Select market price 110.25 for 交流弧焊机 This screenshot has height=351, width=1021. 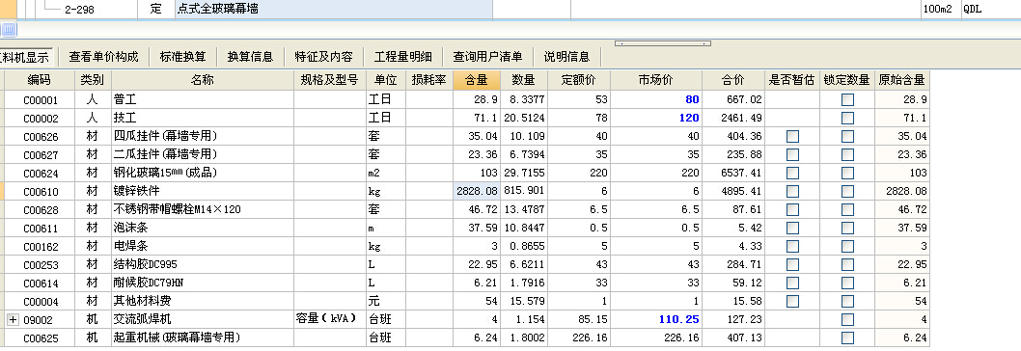(656, 319)
